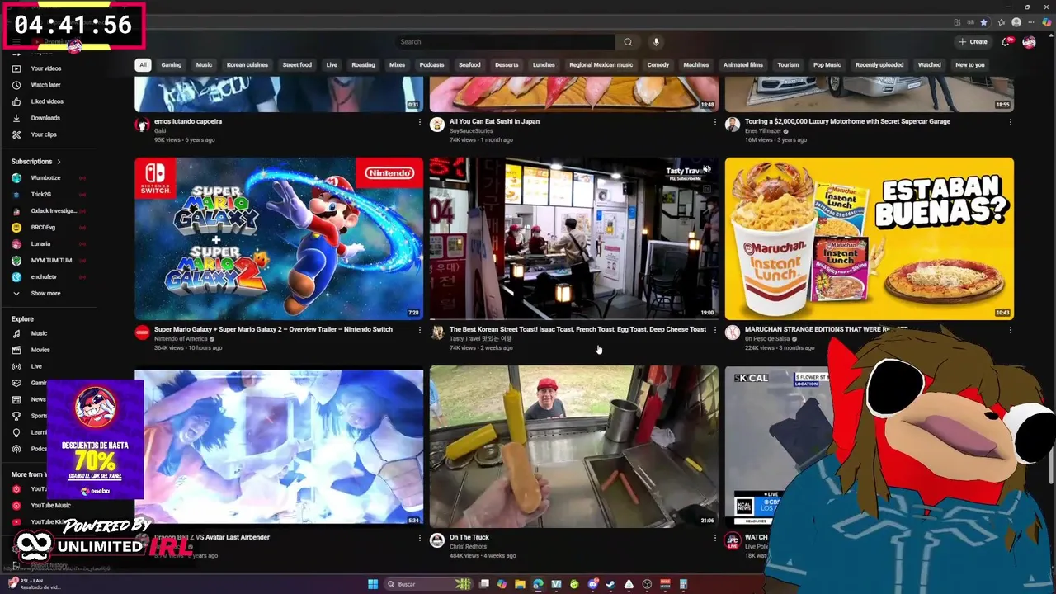Open the On The Truck video title
This screenshot has width=1056, height=594.
[469, 537]
